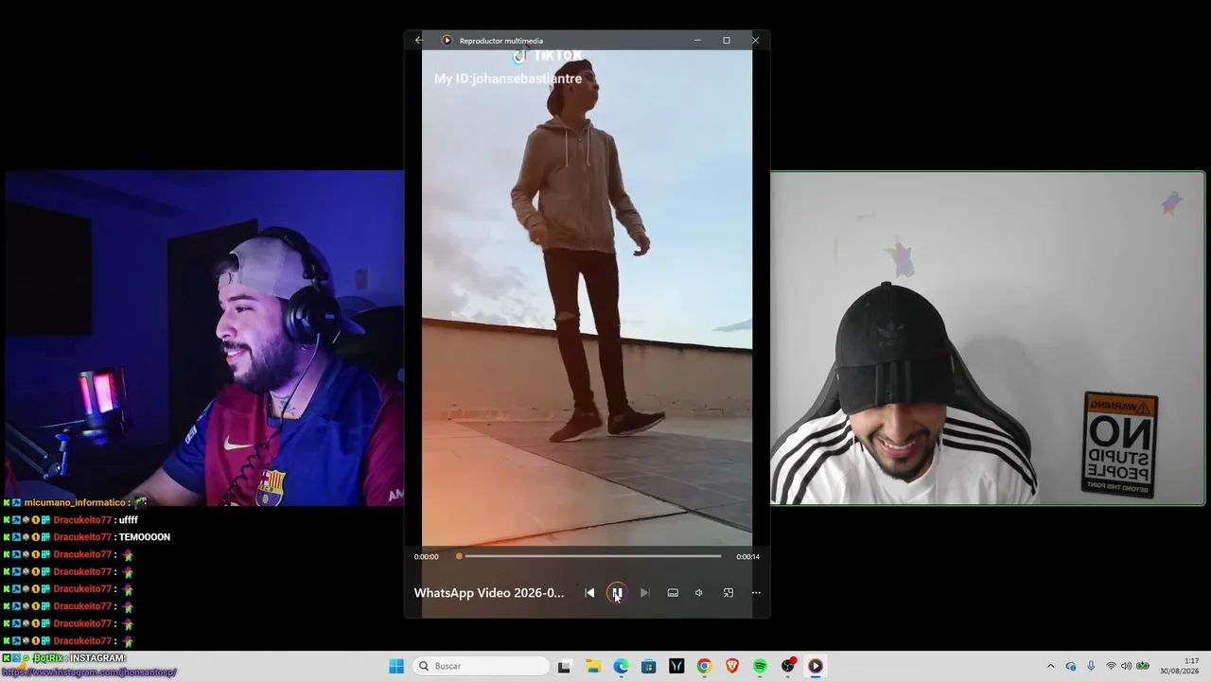Click the chat message "TEMOOOON"

click(x=144, y=537)
